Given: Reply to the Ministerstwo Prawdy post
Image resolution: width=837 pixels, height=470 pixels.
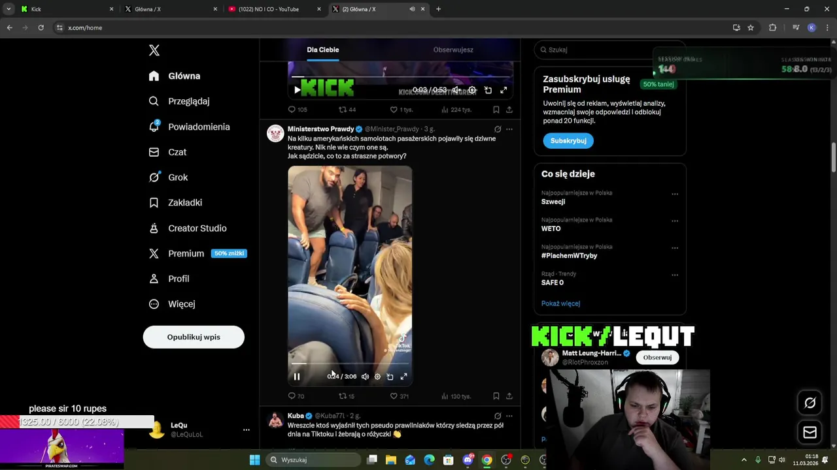Looking at the screenshot, I should [296, 396].
